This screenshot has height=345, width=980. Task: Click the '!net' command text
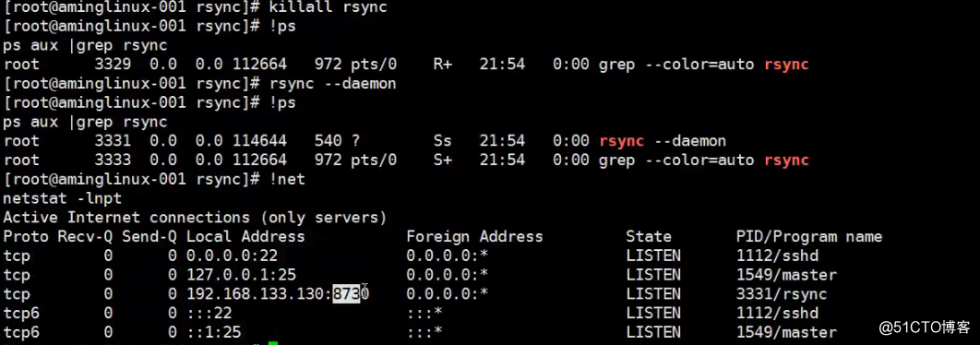tap(287, 179)
